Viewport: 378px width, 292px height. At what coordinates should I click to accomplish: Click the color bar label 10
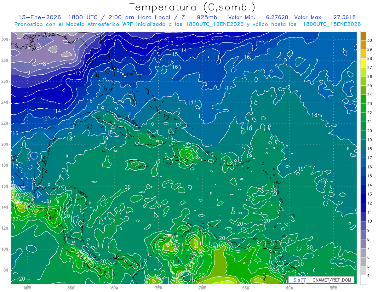point(370,221)
